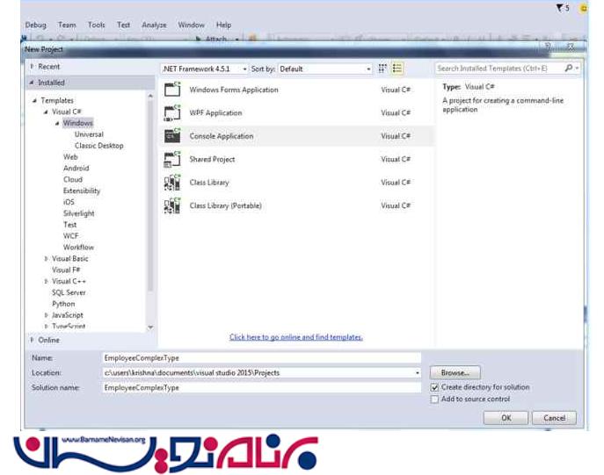Click the go online and find templates link
604x475 pixels.
(x=295, y=337)
